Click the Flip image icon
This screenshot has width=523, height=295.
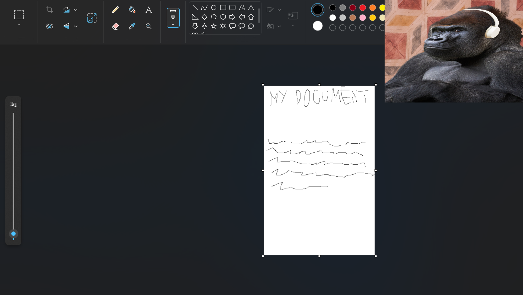pyautogui.click(x=67, y=26)
